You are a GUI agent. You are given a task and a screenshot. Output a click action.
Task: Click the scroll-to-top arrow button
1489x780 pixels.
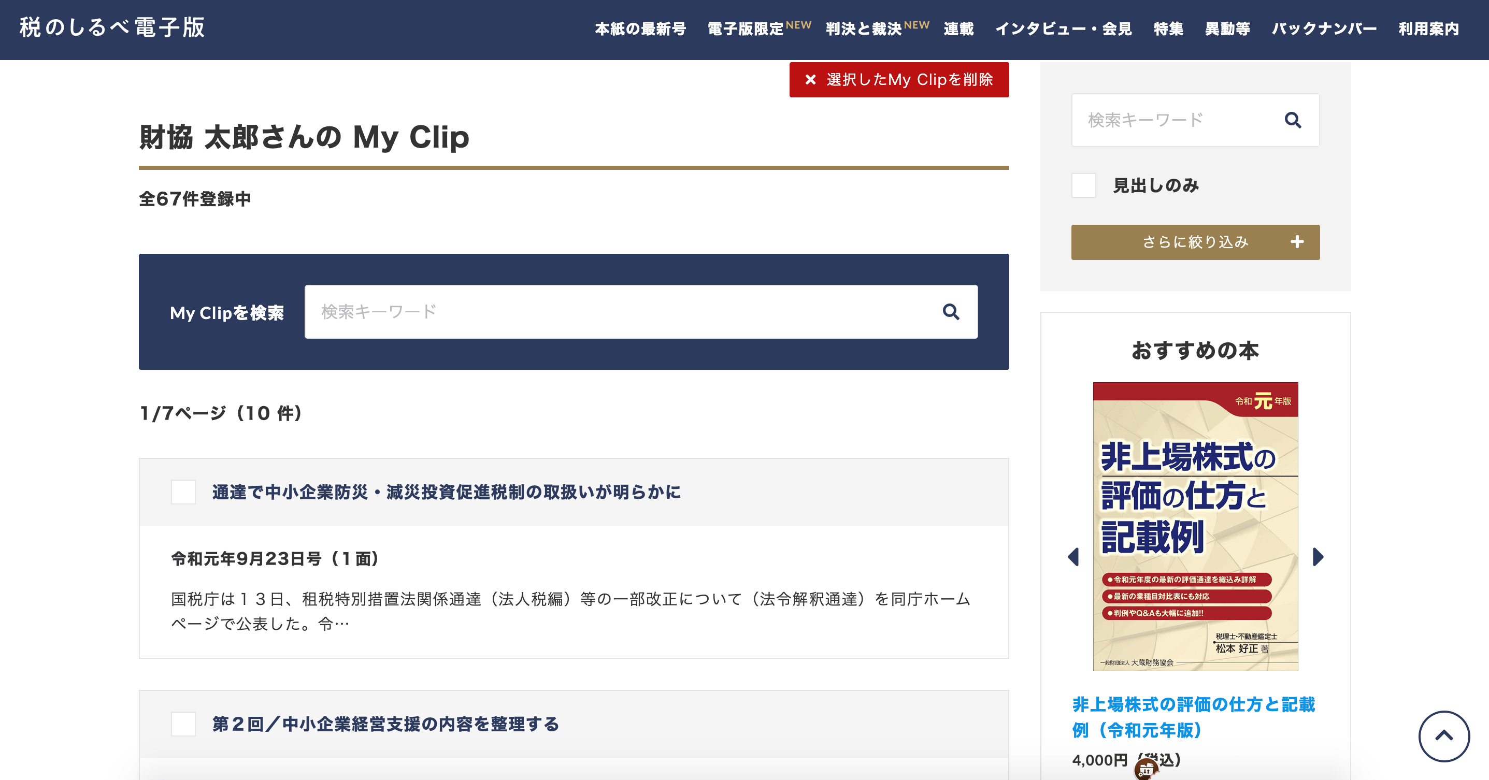pyautogui.click(x=1443, y=735)
